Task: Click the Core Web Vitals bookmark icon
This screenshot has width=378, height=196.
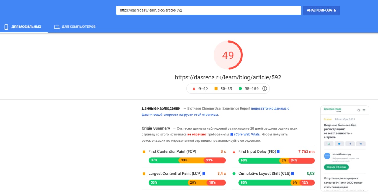Action: [232, 135]
